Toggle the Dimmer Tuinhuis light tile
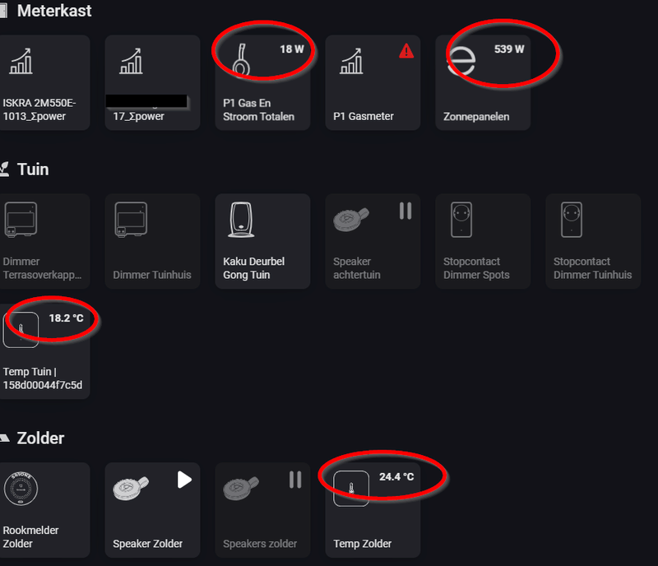Screen dimensions: 658x566 coord(152,241)
